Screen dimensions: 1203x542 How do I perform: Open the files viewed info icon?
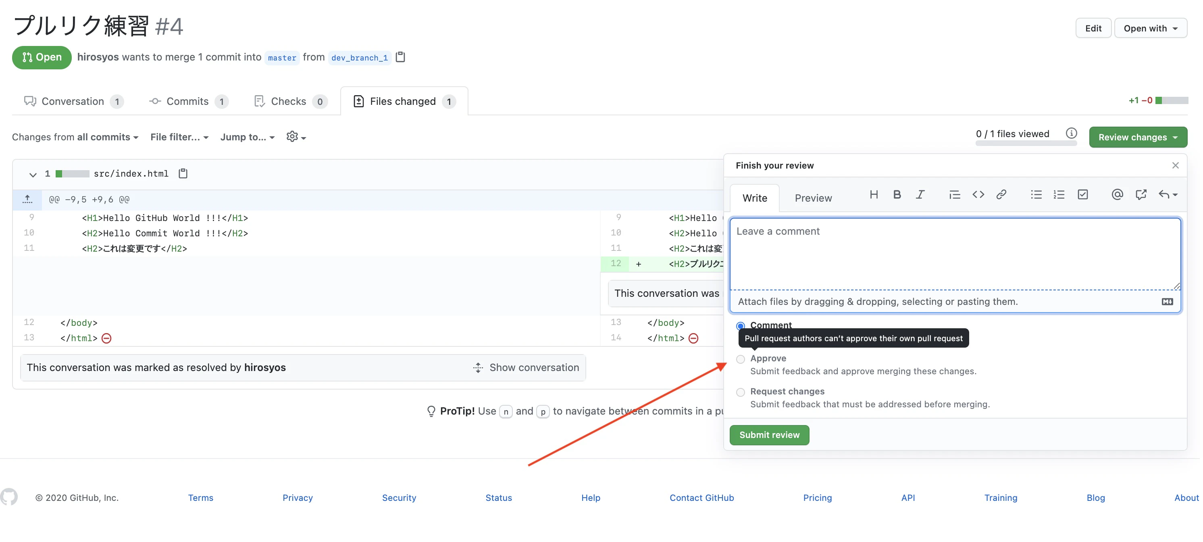[x=1071, y=133]
